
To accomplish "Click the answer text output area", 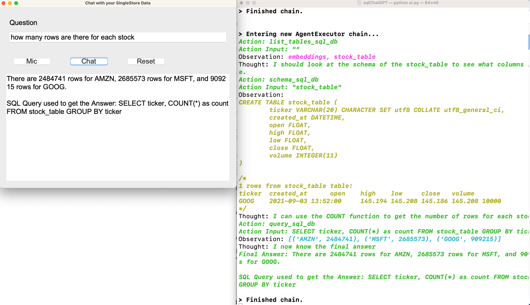I will [x=118, y=127].
